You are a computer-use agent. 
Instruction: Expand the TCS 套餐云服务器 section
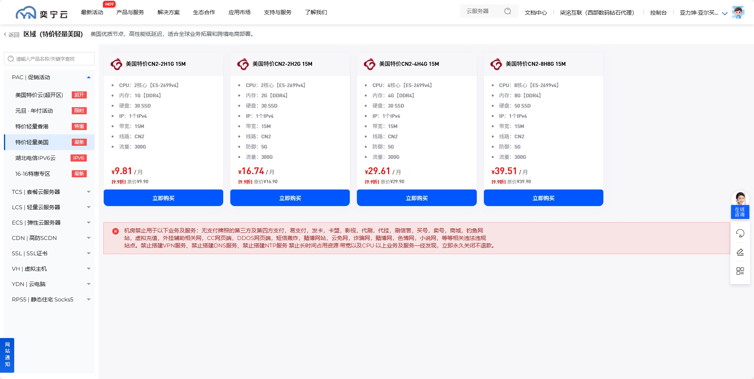tap(89, 192)
